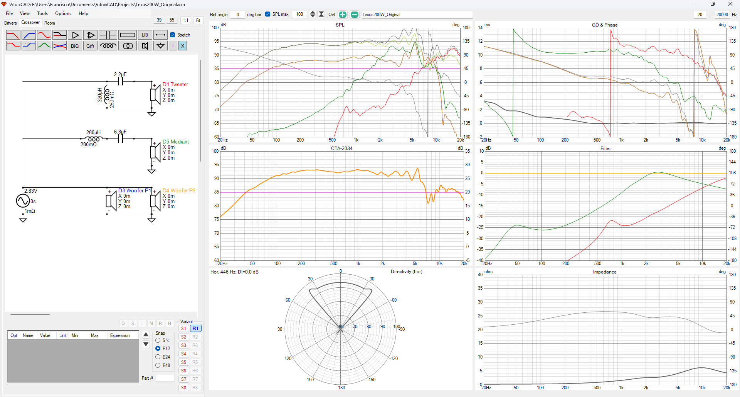Click the highlighted X toolbar button

183,46
